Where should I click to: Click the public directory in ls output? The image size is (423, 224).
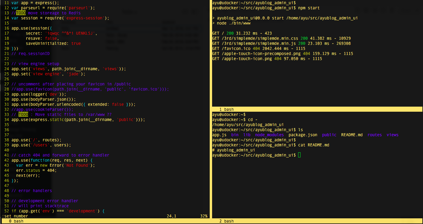click(x=329, y=135)
